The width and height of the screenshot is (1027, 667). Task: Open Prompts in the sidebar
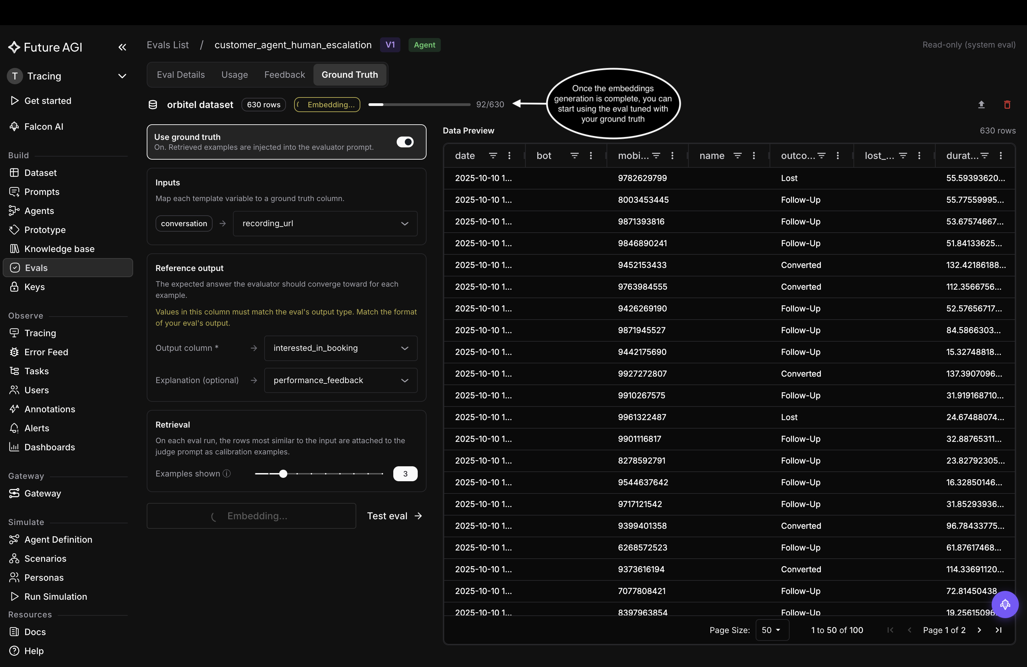click(x=68, y=192)
